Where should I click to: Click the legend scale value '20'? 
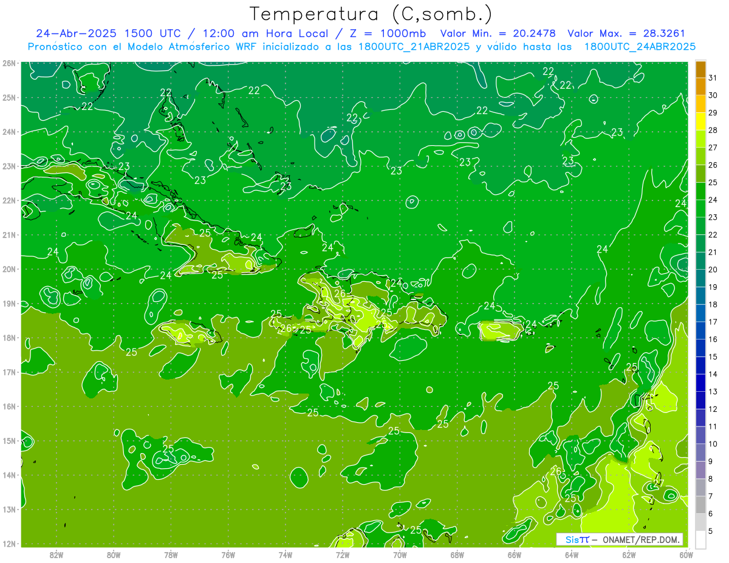pyautogui.click(x=713, y=270)
